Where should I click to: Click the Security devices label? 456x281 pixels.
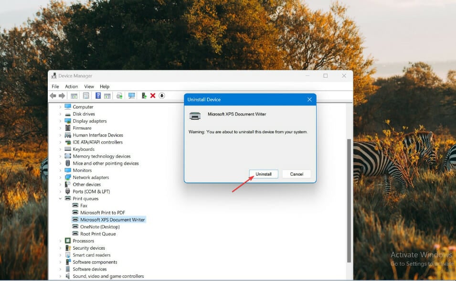click(89, 248)
